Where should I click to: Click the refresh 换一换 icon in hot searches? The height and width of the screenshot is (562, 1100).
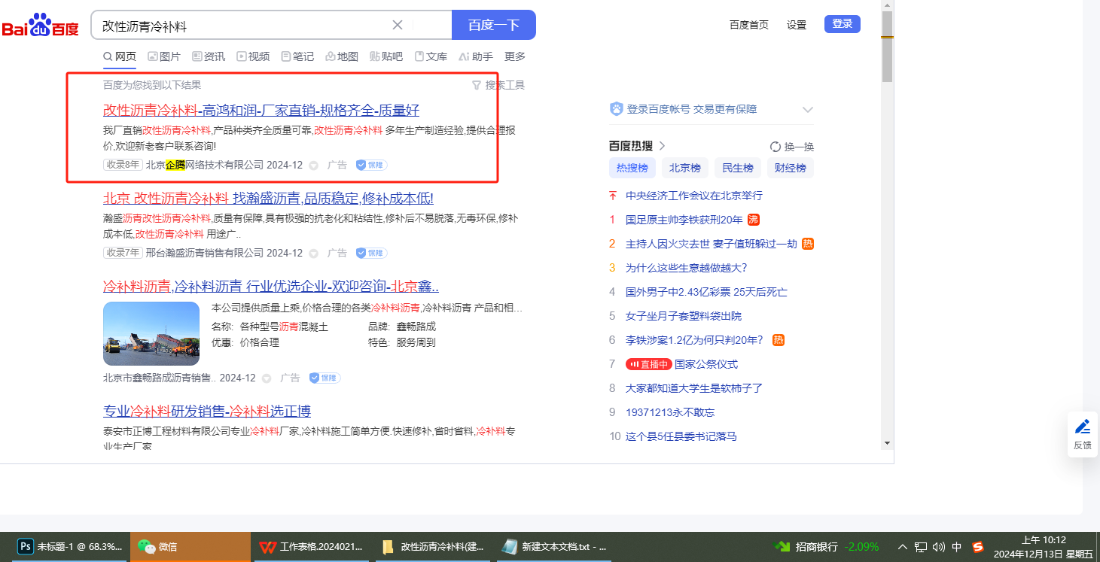775,147
